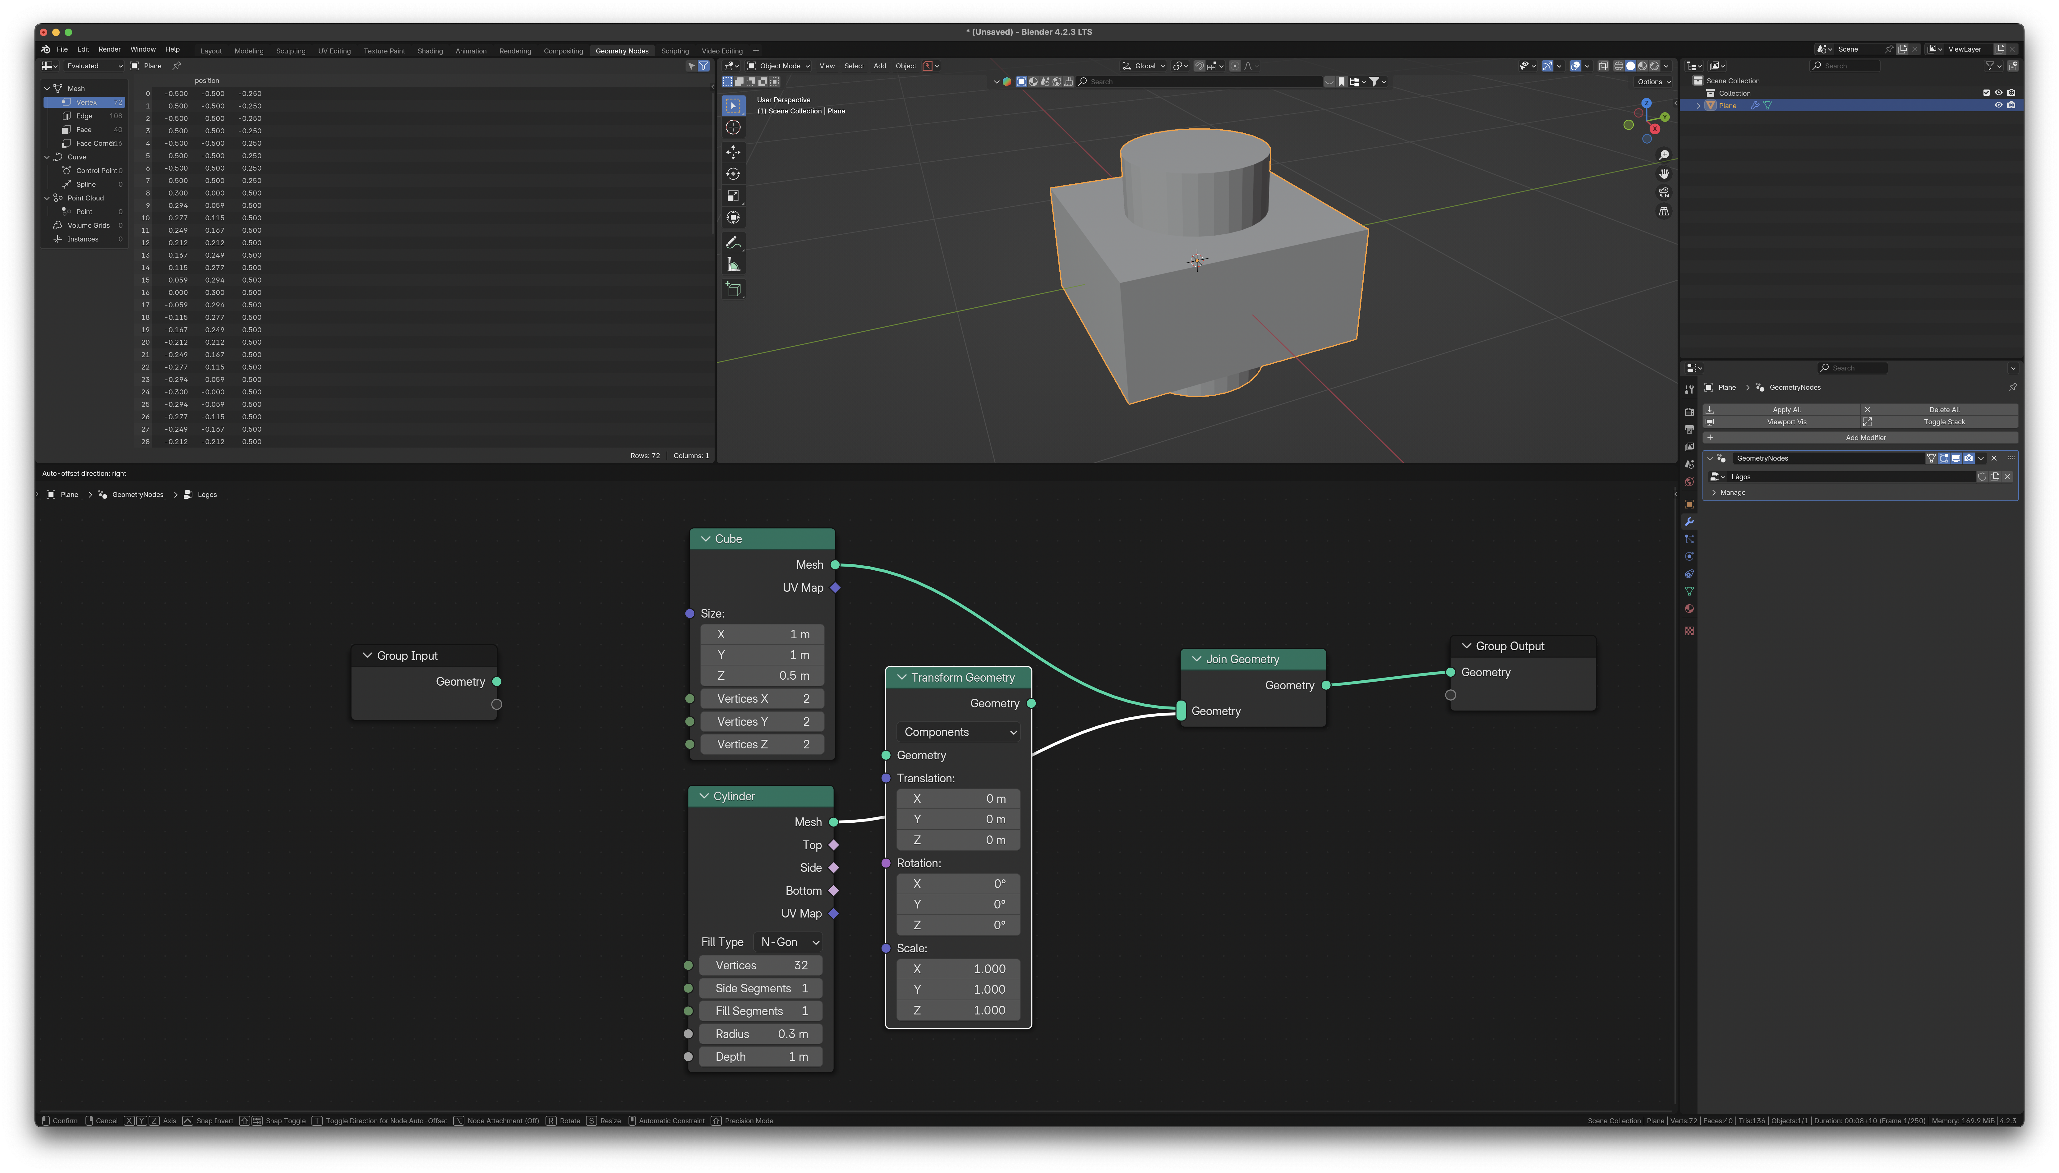The image size is (2059, 1173).
Task: Open the Output properties tab
Action: 1689,430
